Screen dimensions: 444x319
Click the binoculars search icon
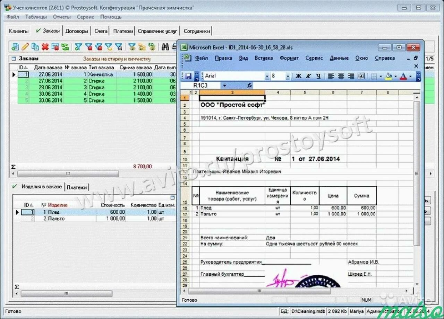[165, 47]
